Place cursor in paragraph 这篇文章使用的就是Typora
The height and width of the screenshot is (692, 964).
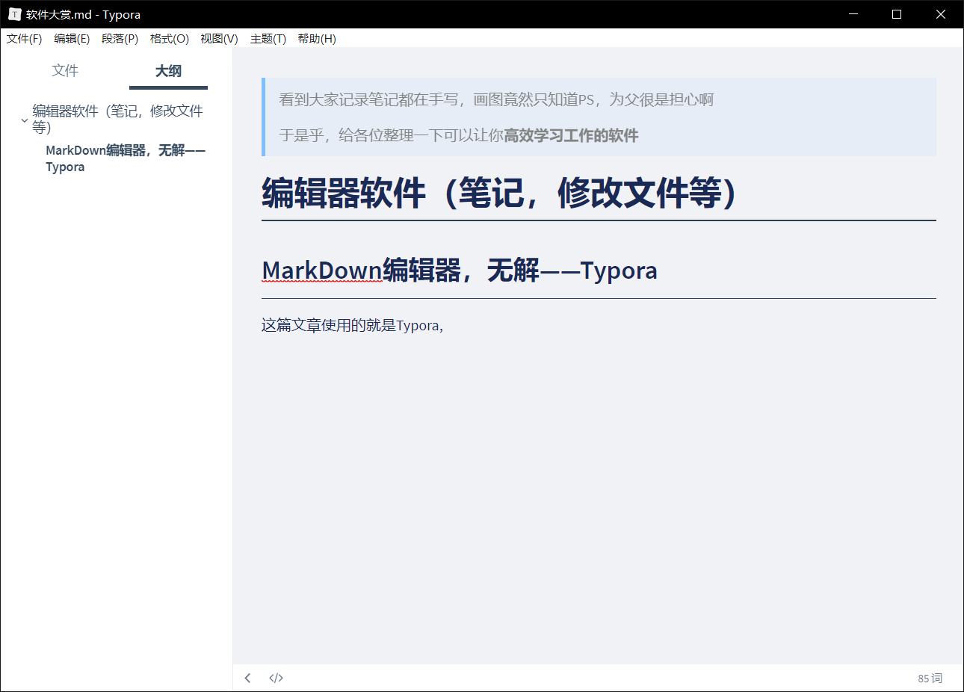click(x=353, y=325)
